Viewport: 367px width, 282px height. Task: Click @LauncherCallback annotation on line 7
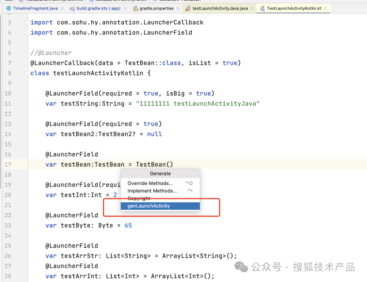coord(62,63)
